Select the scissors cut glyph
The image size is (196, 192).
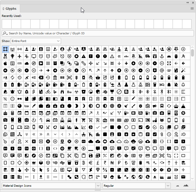(69, 156)
